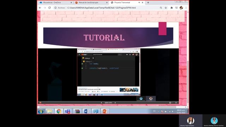Mute audio indicator on Proyecto Transversal tab

[x=139, y=2]
